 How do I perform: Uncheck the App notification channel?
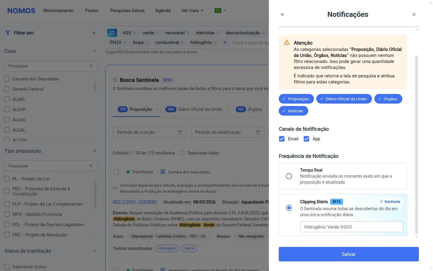click(x=306, y=139)
